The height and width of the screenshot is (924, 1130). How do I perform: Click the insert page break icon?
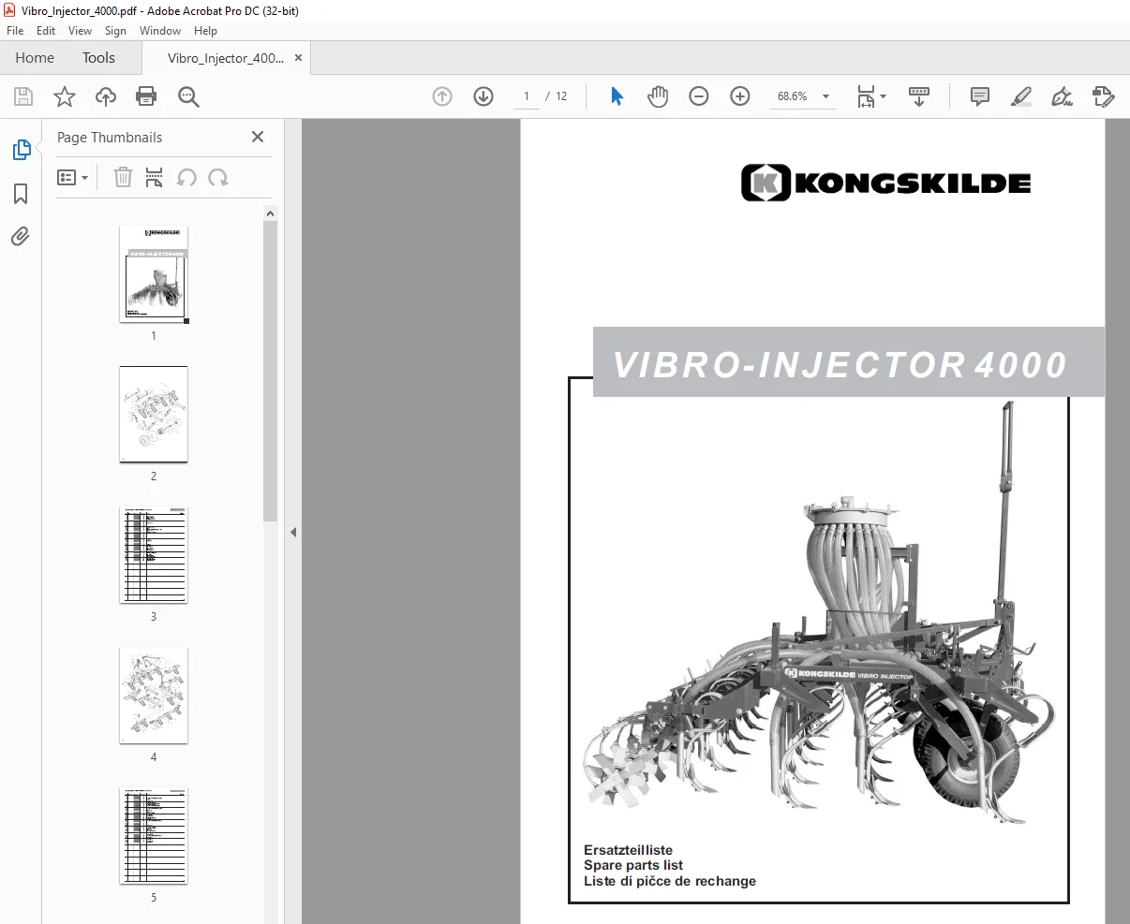(155, 177)
